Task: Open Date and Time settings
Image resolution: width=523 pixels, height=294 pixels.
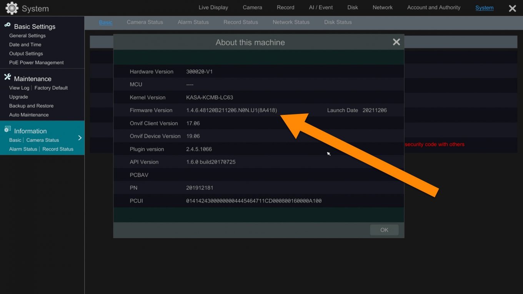Action: [25, 45]
